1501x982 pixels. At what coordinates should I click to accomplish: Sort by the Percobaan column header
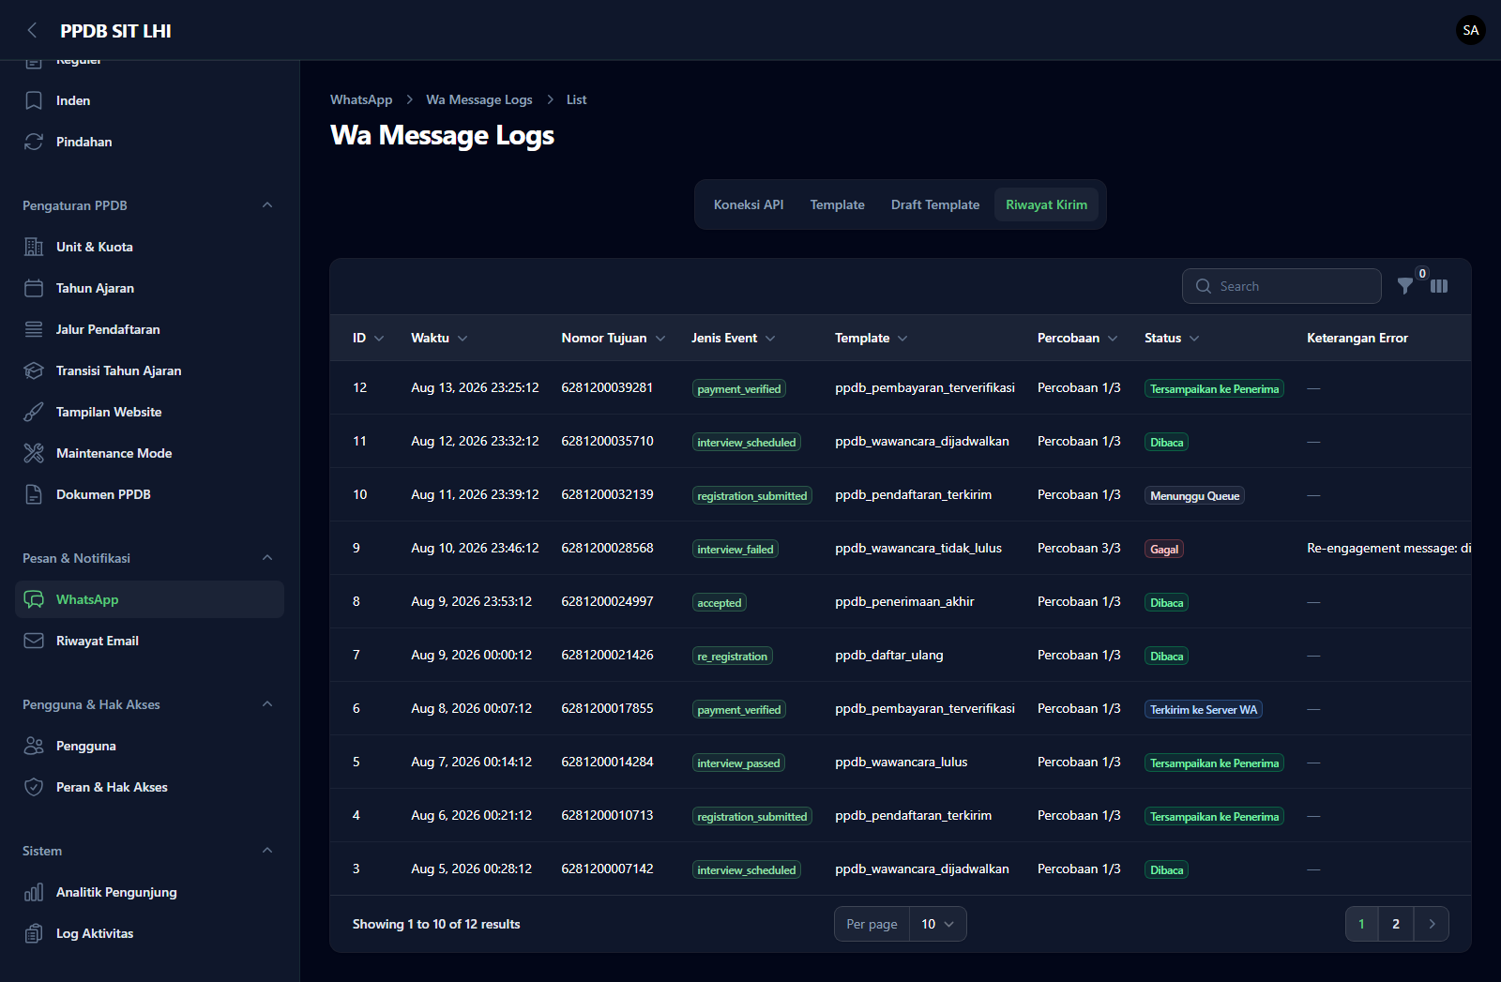pyautogui.click(x=1078, y=338)
